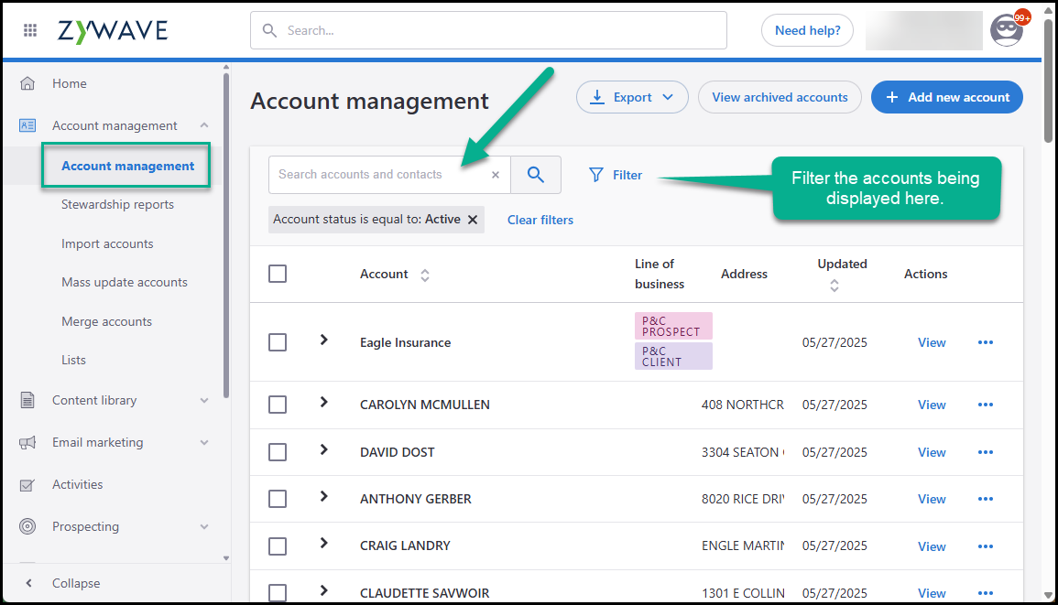Expand the DAVID DOST row
The image size is (1058, 605).
point(324,450)
